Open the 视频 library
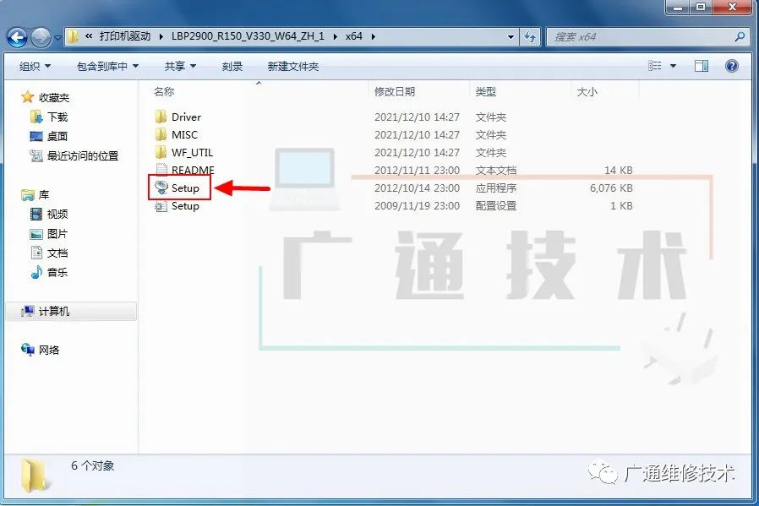Screen dimensions: 759x506 click(57, 214)
